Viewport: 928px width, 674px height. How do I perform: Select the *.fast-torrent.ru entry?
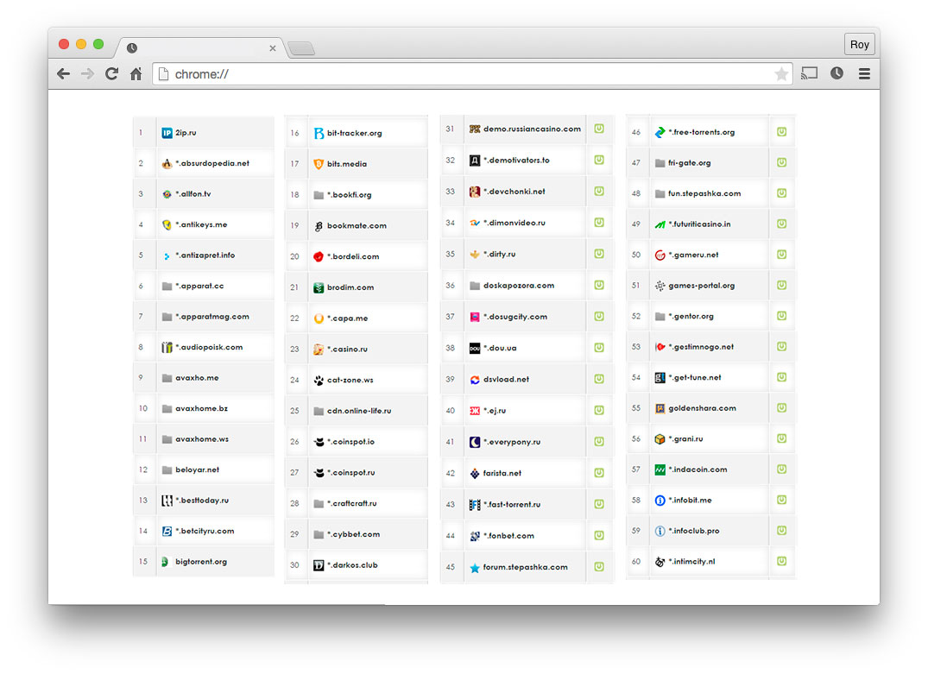pos(527,505)
